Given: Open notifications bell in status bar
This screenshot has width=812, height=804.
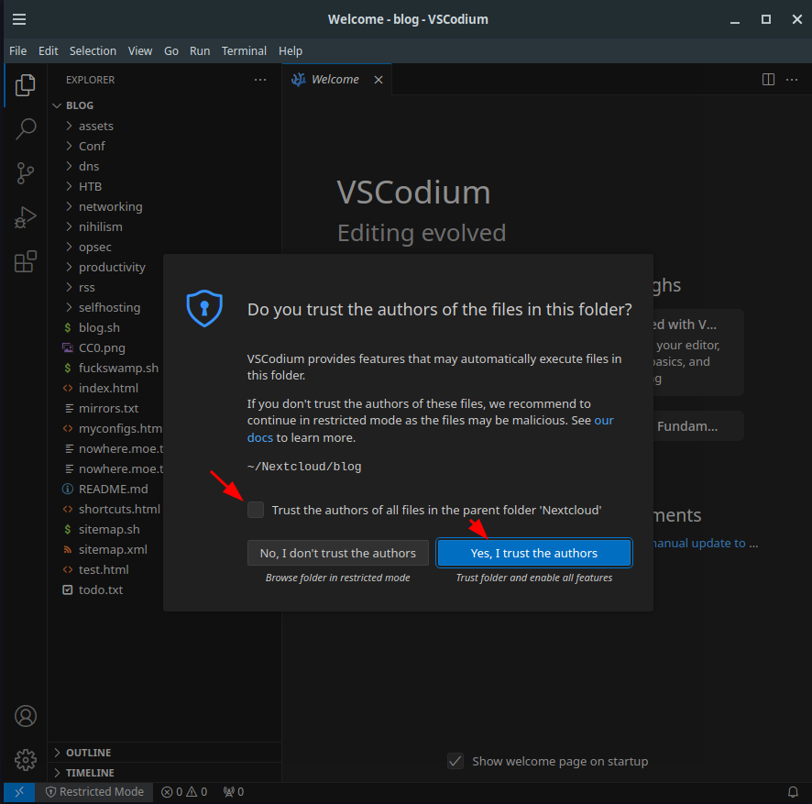Looking at the screenshot, I should point(793,792).
